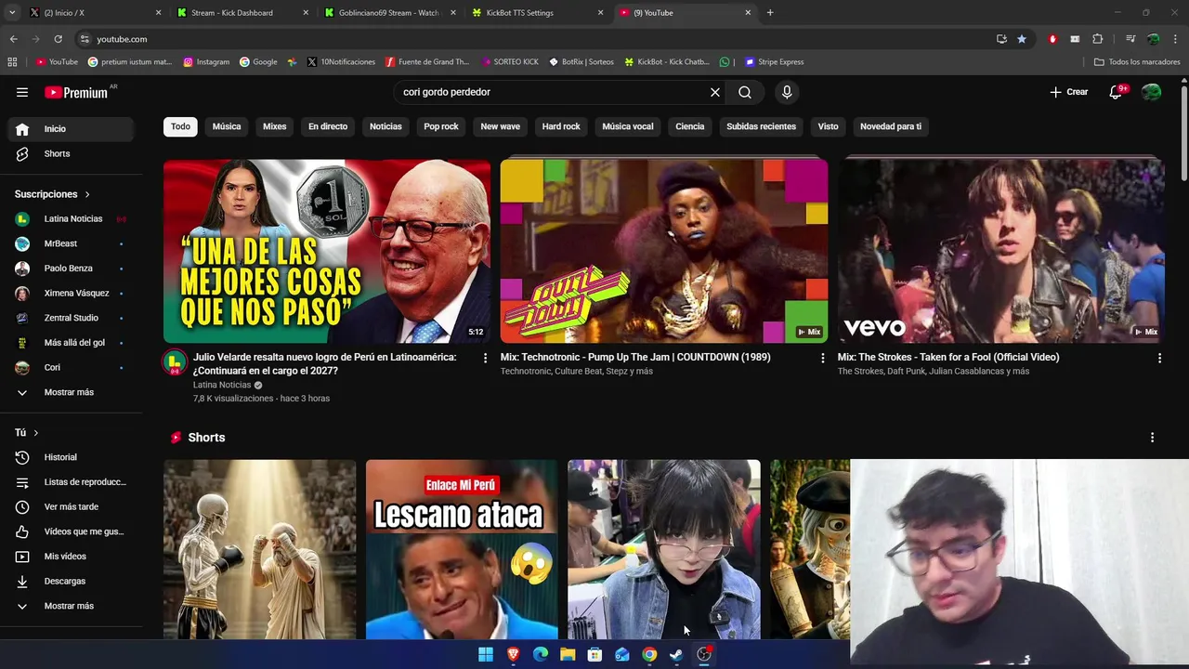Image resolution: width=1189 pixels, height=669 pixels.
Task: Close the (9) YouTube browser tab
Action: [x=748, y=13]
